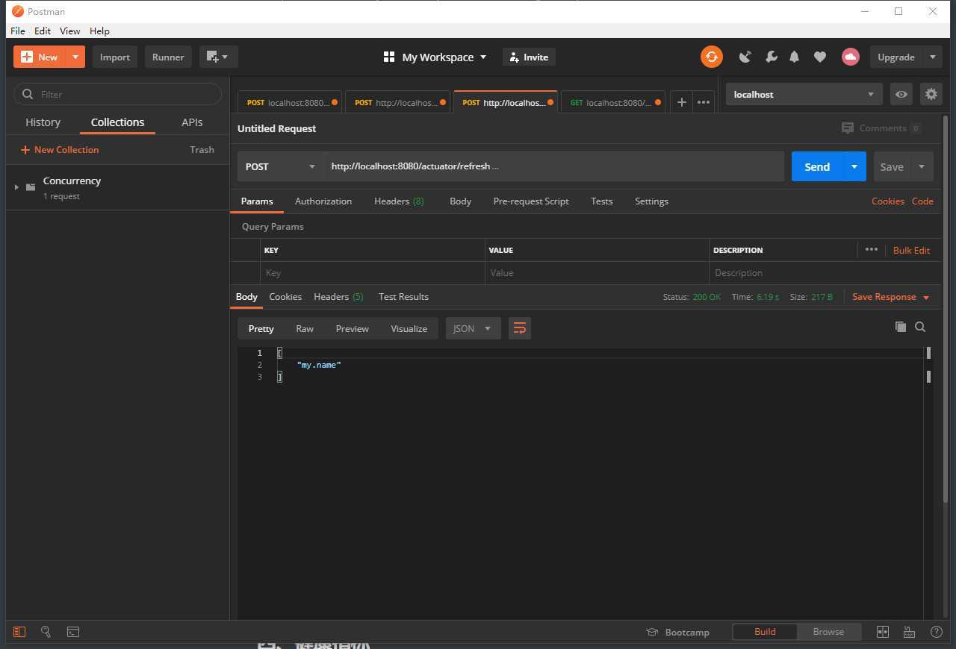This screenshot has height=649, width=956.
Task: Open the localhost environment dropdown
Action: pyautogui.click(x=804, y=94)
